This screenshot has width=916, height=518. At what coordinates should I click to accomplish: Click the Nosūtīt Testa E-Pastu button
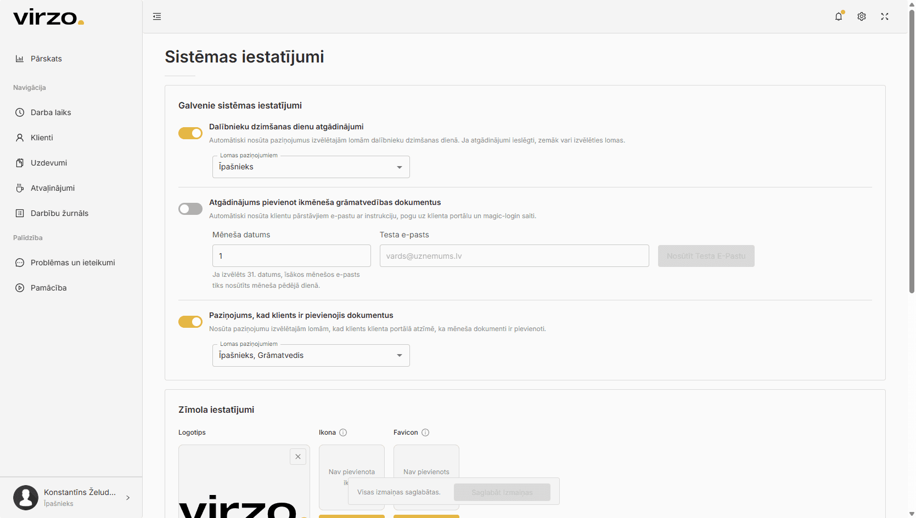(x=706, y=256)
